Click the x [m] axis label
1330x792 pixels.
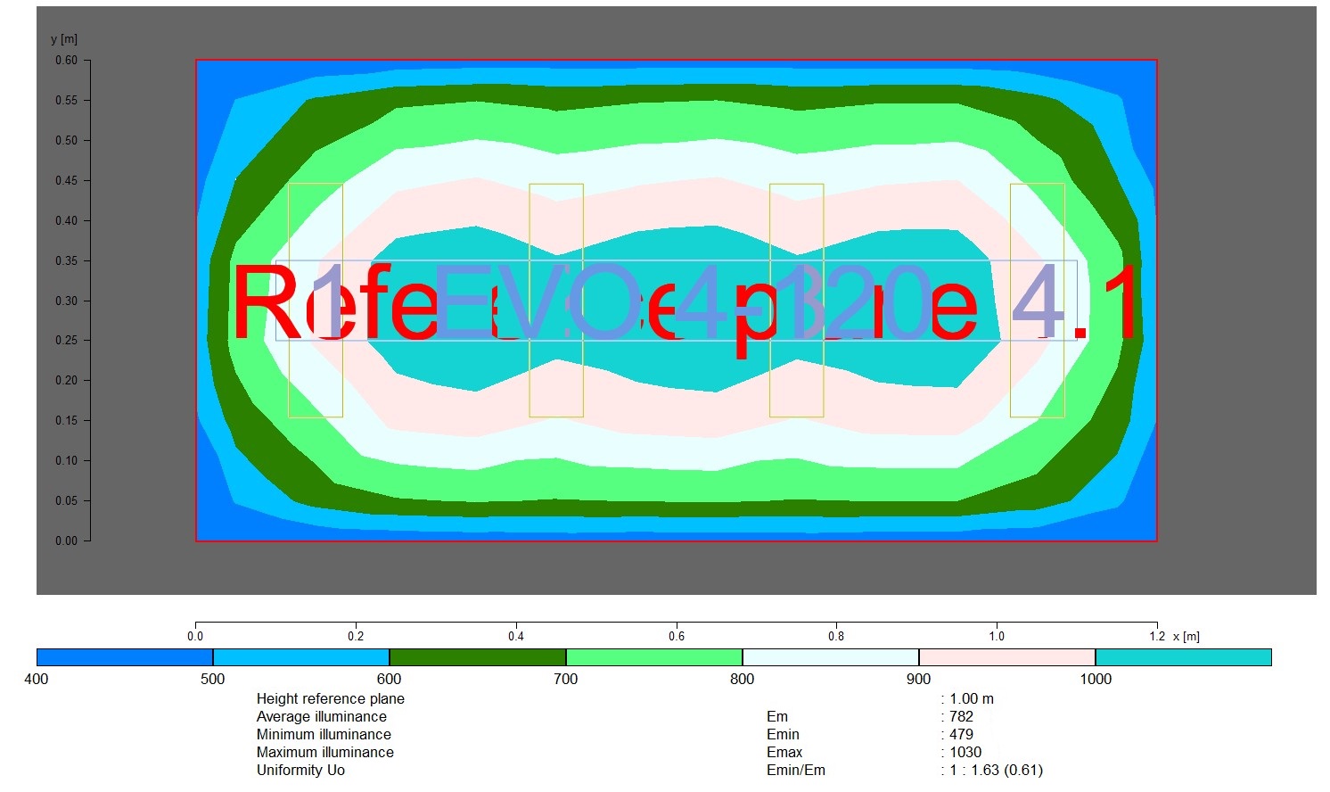pyautogui.click(x=1186, y=637)
